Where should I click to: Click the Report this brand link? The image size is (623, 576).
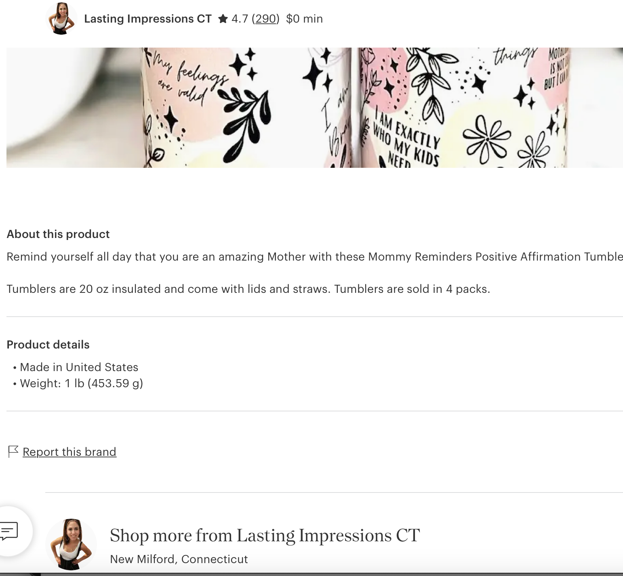point(69,452)
